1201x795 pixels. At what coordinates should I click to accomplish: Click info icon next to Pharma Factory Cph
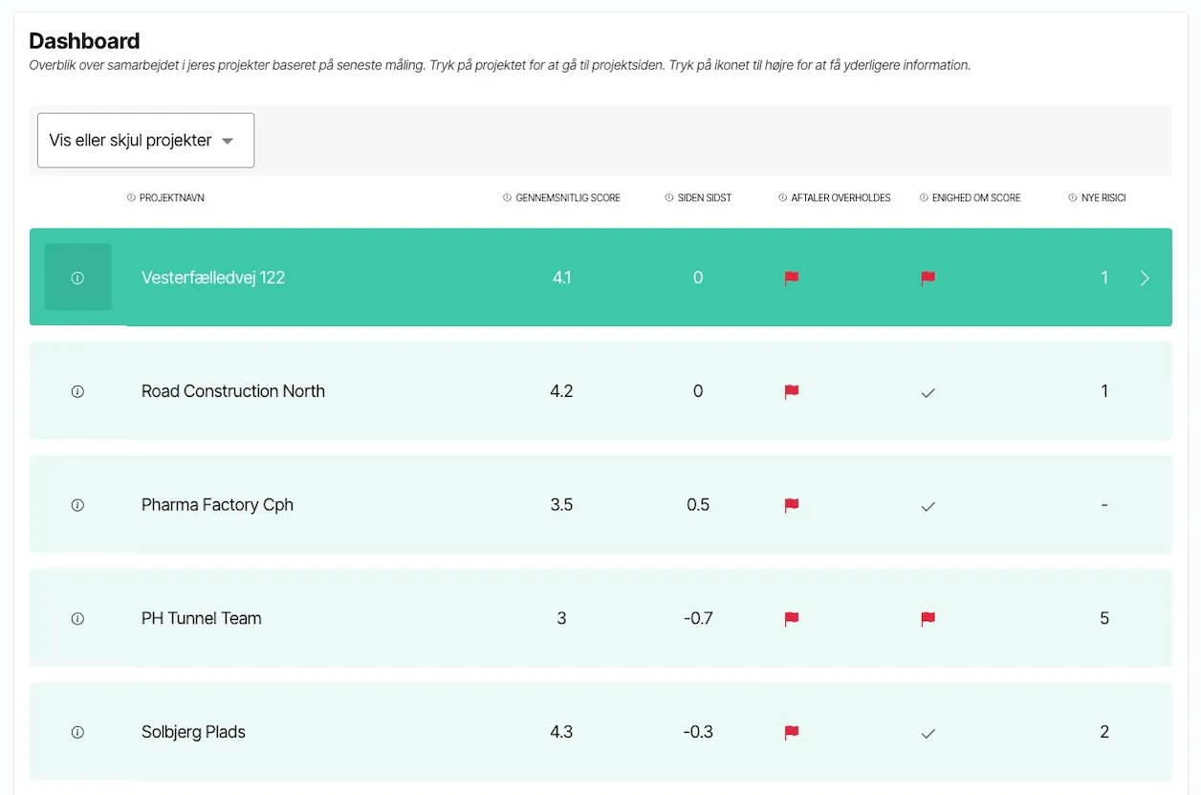coord(77,505)
